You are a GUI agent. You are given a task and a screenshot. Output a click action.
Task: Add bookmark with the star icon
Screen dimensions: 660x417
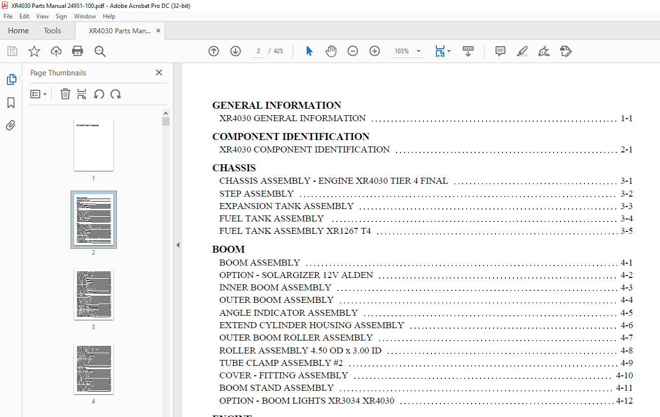coord(34,51)
